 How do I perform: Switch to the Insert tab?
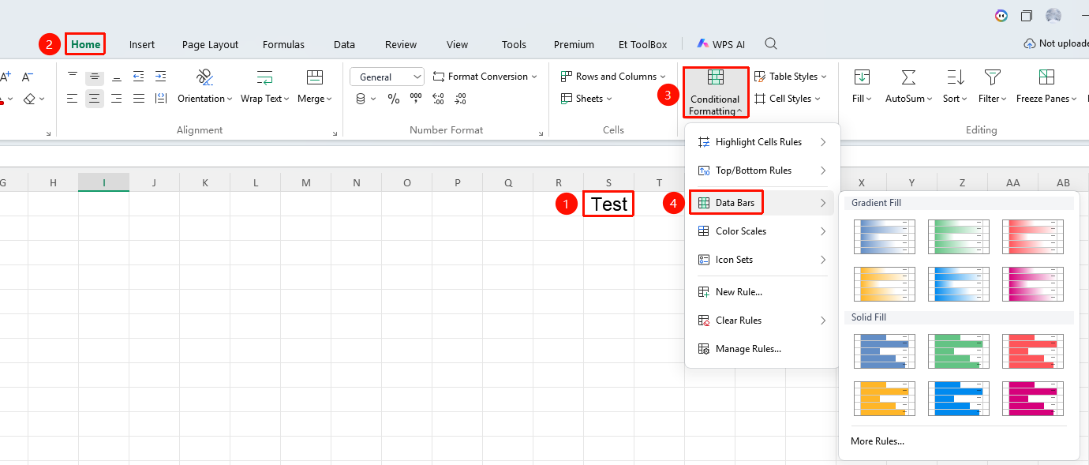(142, 45)
